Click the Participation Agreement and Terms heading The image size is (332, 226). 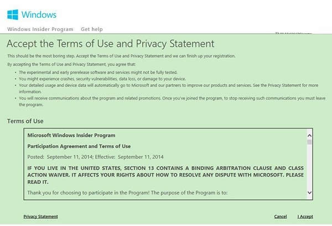(x=79, y=146)
